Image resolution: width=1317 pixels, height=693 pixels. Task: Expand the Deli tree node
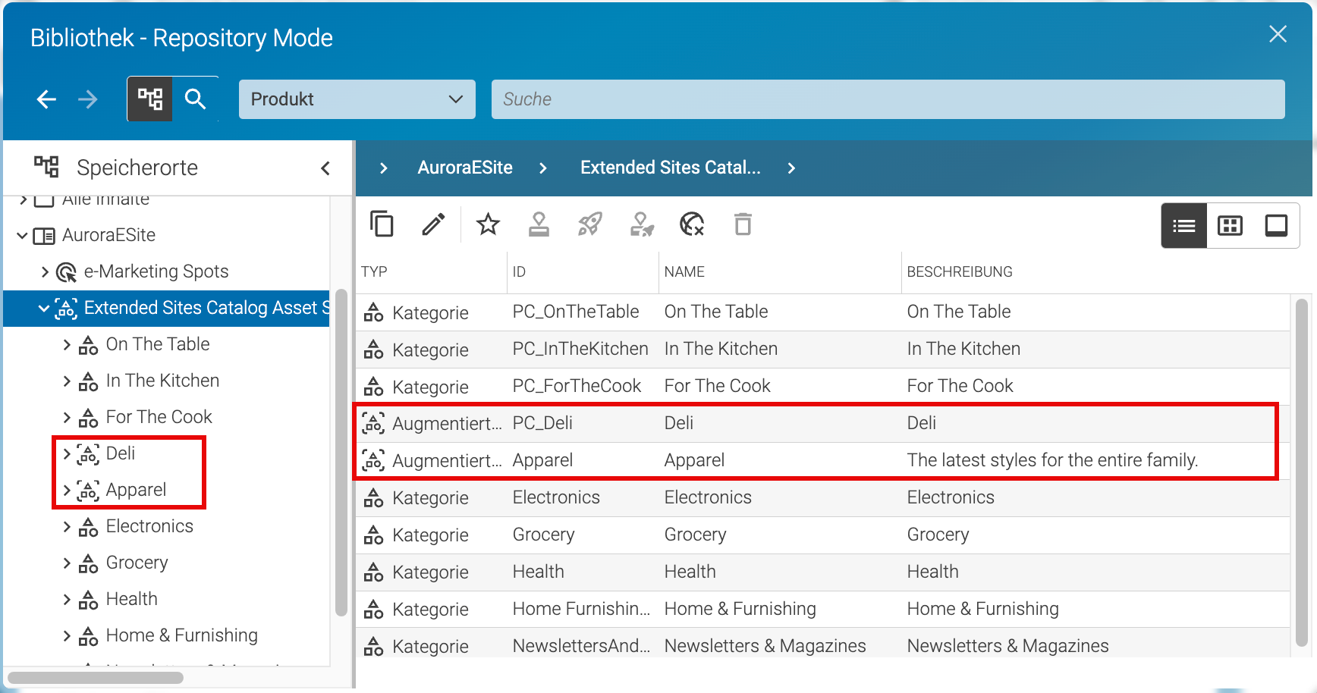[67, 454]
